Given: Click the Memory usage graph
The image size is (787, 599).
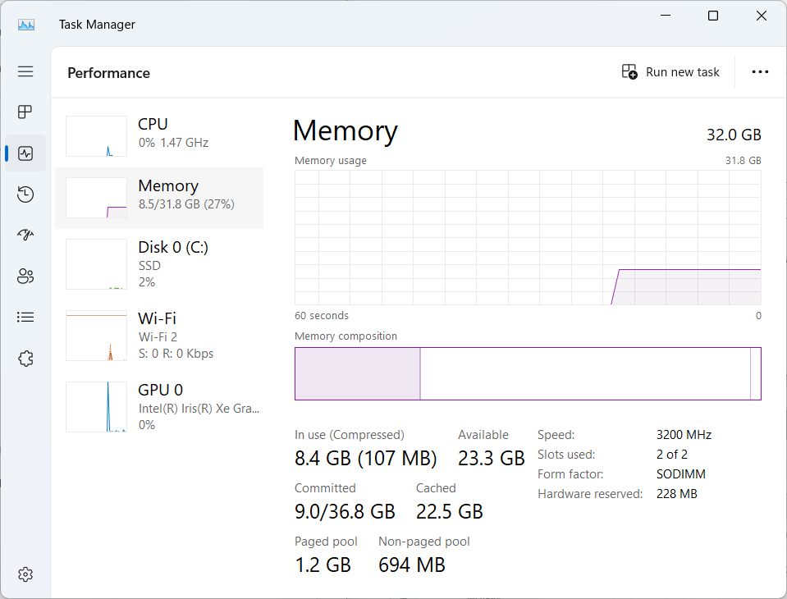Looking at the screenshot, I should [x=528, y=237].
